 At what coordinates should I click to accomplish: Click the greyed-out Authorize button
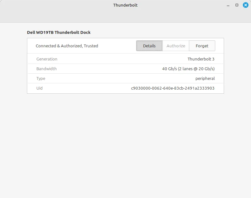coord(176,46)
